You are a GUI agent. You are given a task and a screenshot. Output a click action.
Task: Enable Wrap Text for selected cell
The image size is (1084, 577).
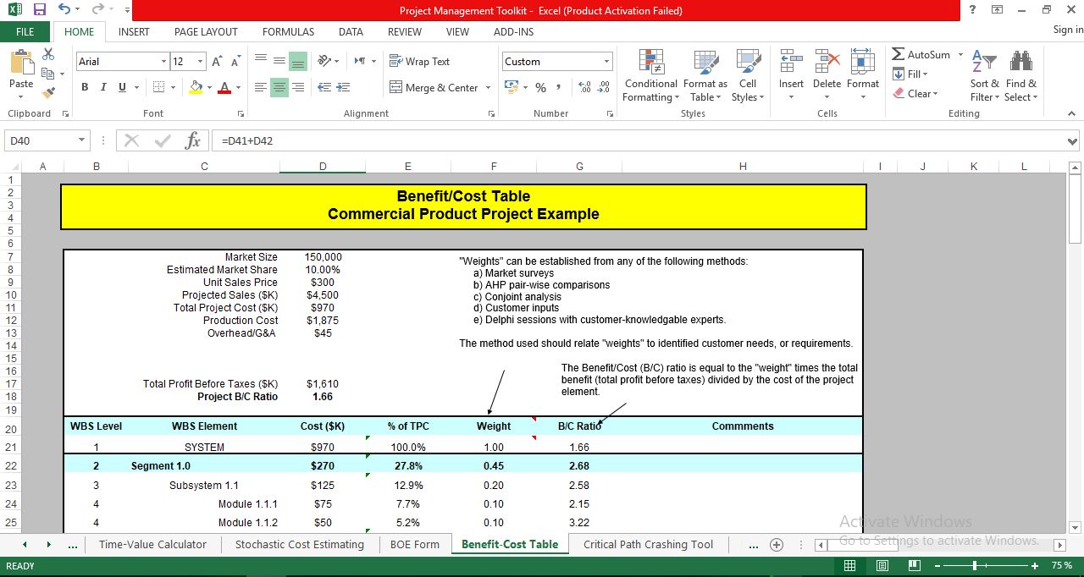[421, 61]
